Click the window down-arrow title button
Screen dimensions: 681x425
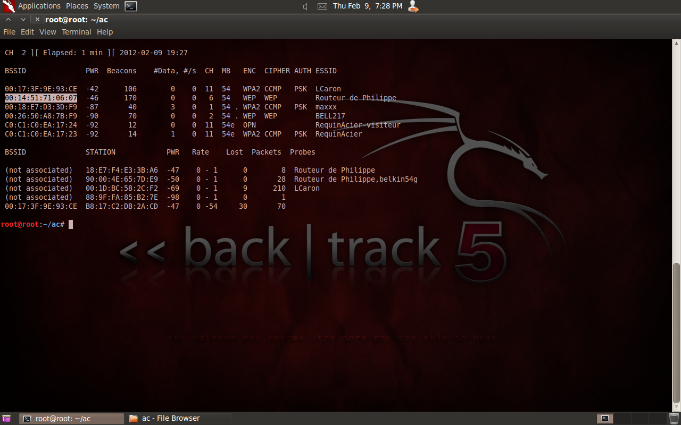pos(23,19)
